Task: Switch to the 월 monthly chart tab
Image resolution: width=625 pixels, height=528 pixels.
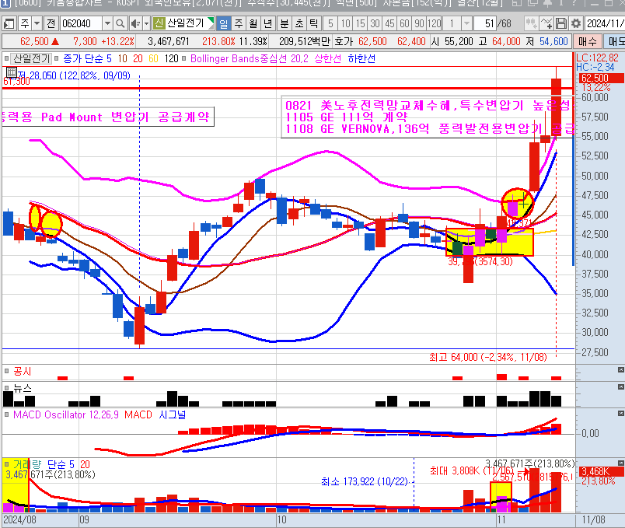Action: 253,23
